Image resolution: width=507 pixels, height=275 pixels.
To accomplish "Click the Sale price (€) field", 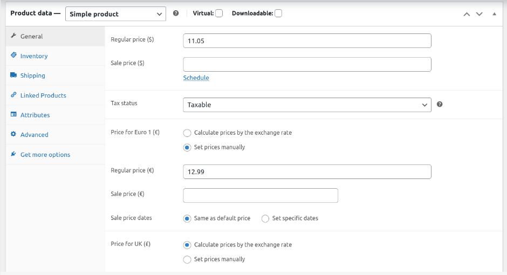I will click(261, 196).
